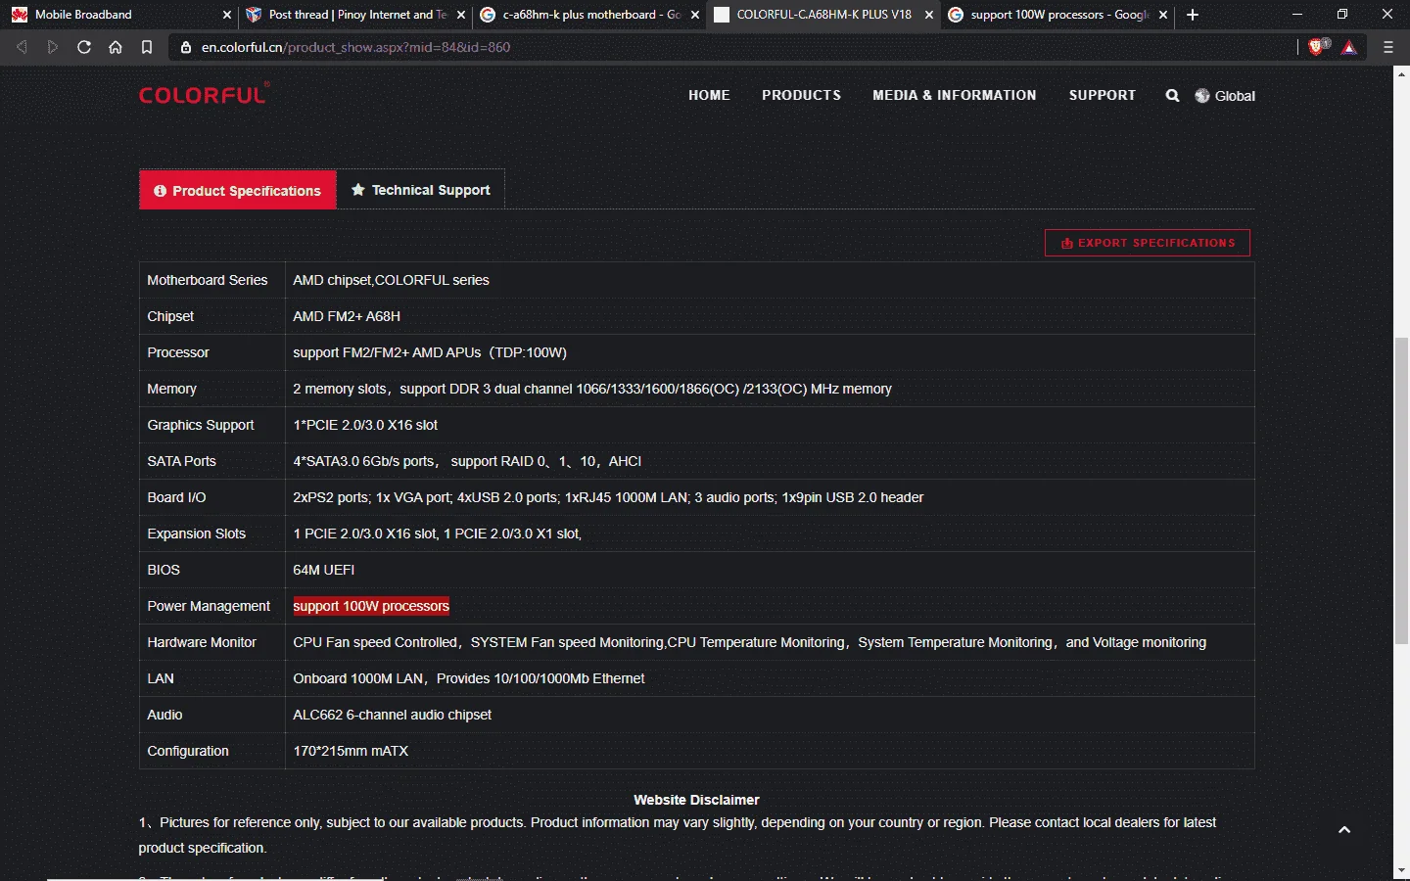
Task: Open the Brave Shields icon
Action: [x=1318, y=46]
